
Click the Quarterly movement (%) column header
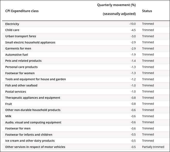click(116, 5)
